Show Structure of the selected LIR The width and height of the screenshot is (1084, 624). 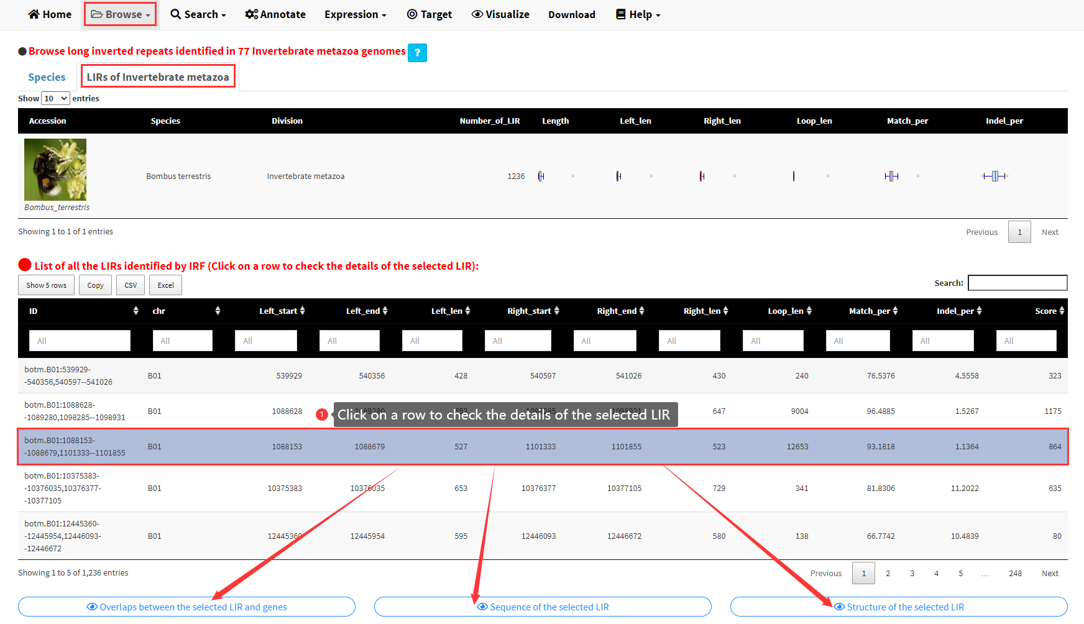(899, 607)
